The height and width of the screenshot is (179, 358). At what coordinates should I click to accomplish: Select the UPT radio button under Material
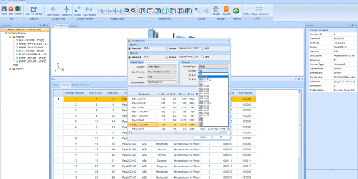(x=202, y=57)
